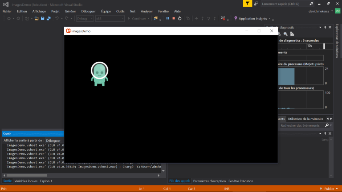The width and height of the screenshot is (342, 192).
Task: Click the Continuer debug button
Action: click(x=137, y=19)
